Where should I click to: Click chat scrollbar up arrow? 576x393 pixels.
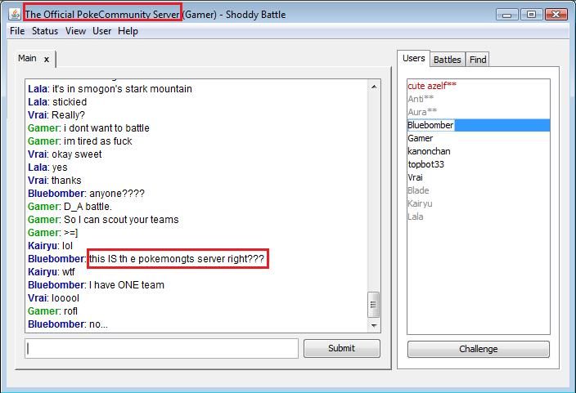coord(374,87)
